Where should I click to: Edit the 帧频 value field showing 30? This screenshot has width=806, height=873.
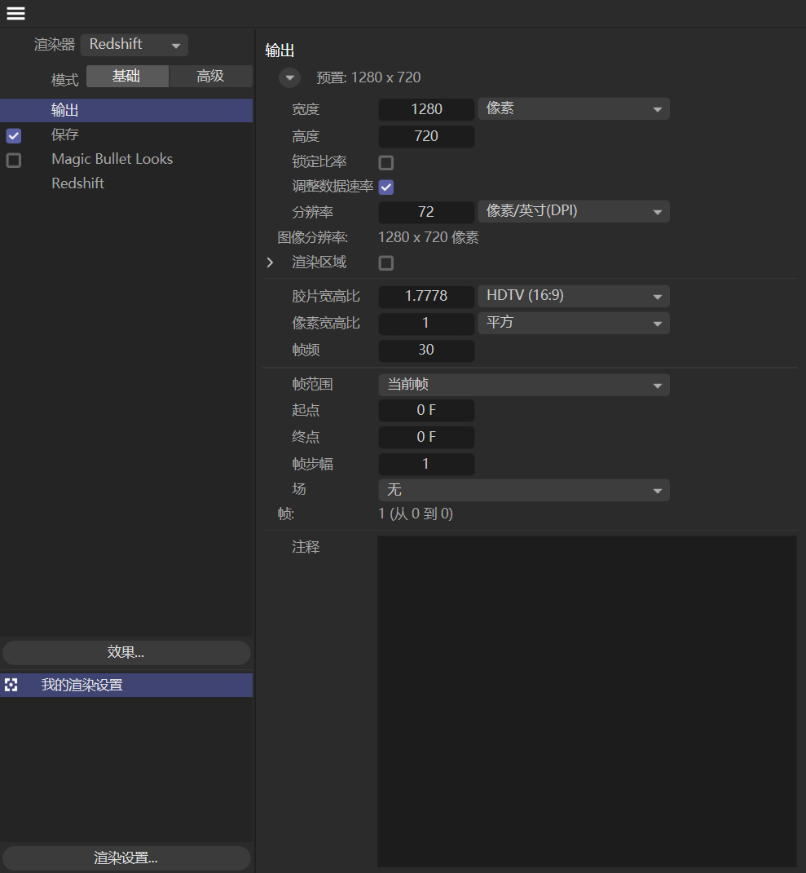tap(425, 350)
